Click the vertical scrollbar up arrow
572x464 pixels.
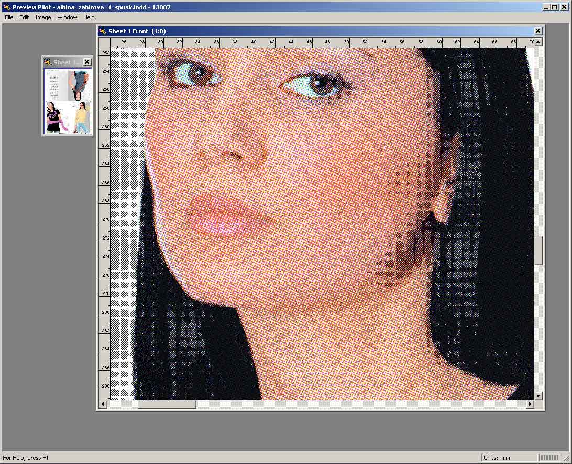pyautogui.click(x=538, y=42)
